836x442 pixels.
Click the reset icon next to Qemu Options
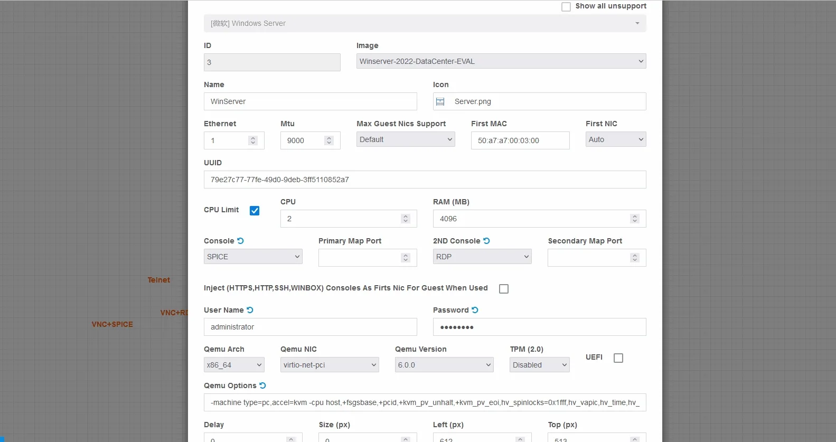262,385
